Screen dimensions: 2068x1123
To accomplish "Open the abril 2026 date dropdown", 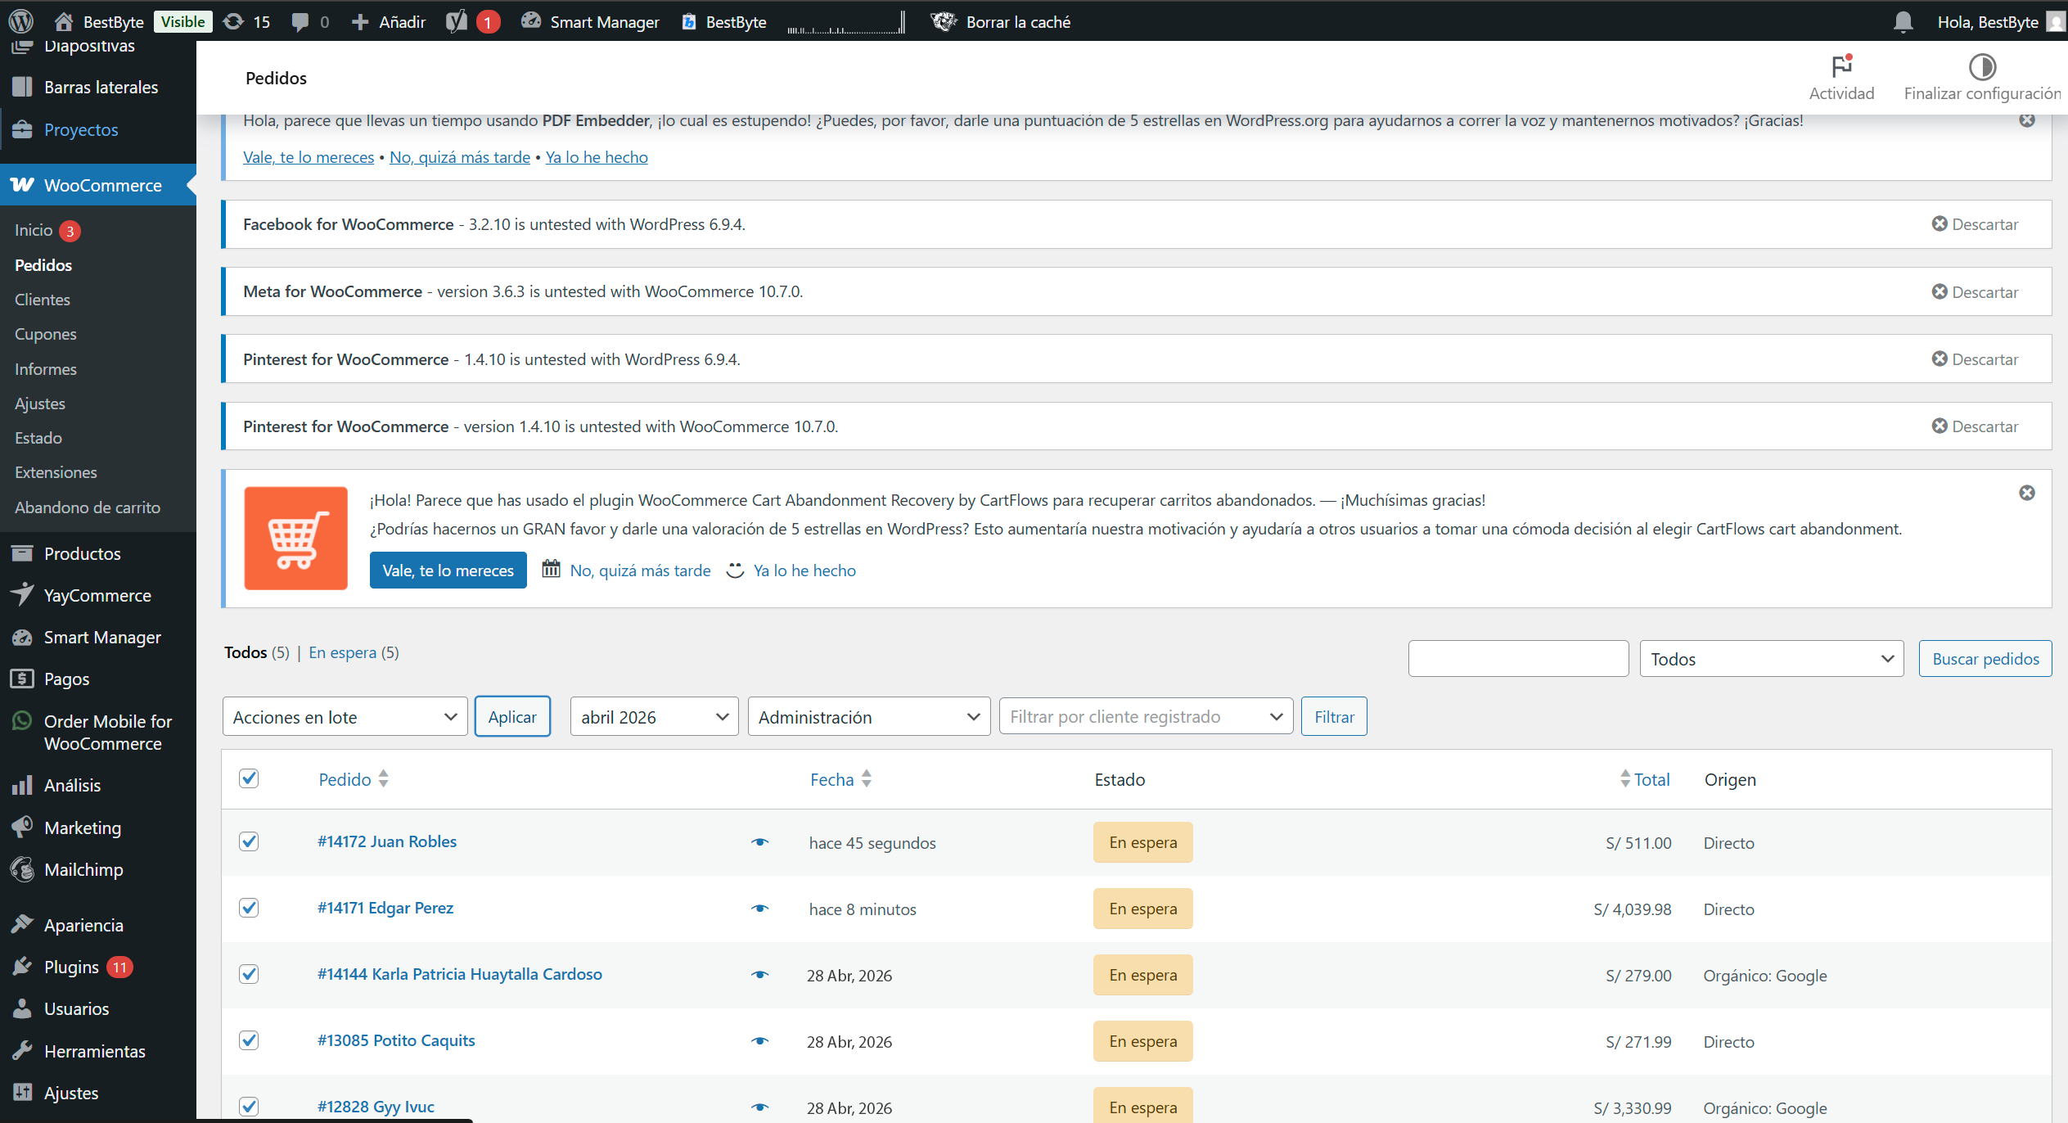I will coord(654,716).
